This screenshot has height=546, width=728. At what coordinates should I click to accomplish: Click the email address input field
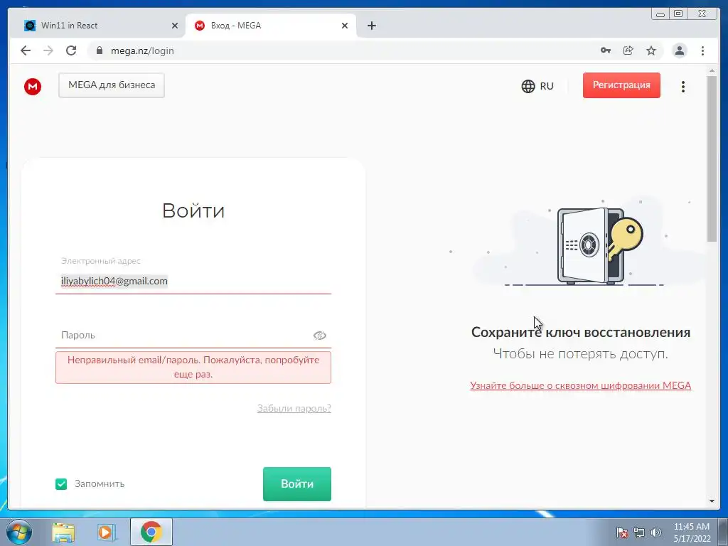point(193,281)
